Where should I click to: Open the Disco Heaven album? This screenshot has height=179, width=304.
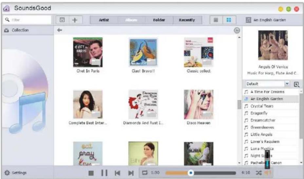(199, 105)
